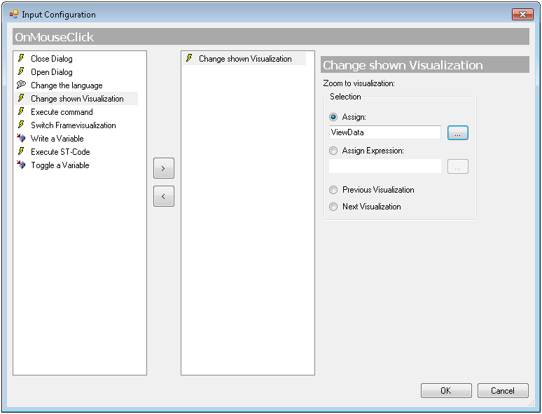
Task: Select Execute ST-Code entry
Action: tap(60, 152)
